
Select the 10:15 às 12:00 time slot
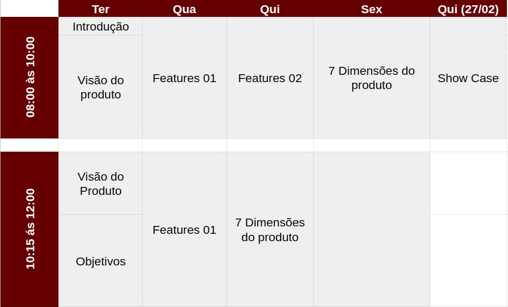pos(29,229)
